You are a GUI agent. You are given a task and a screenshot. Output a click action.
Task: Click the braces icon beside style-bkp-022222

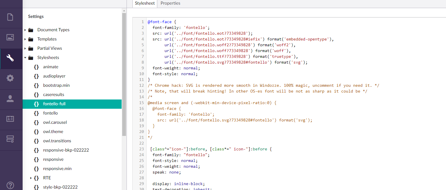36,187
